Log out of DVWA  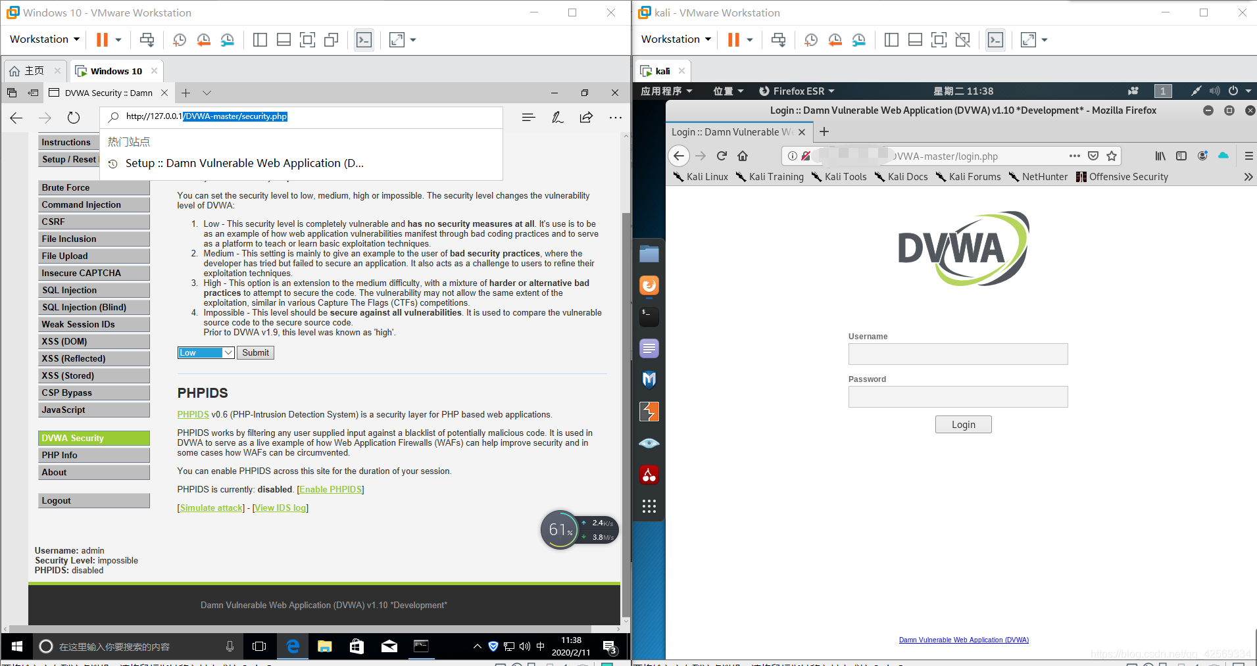(x=94, y=500)
